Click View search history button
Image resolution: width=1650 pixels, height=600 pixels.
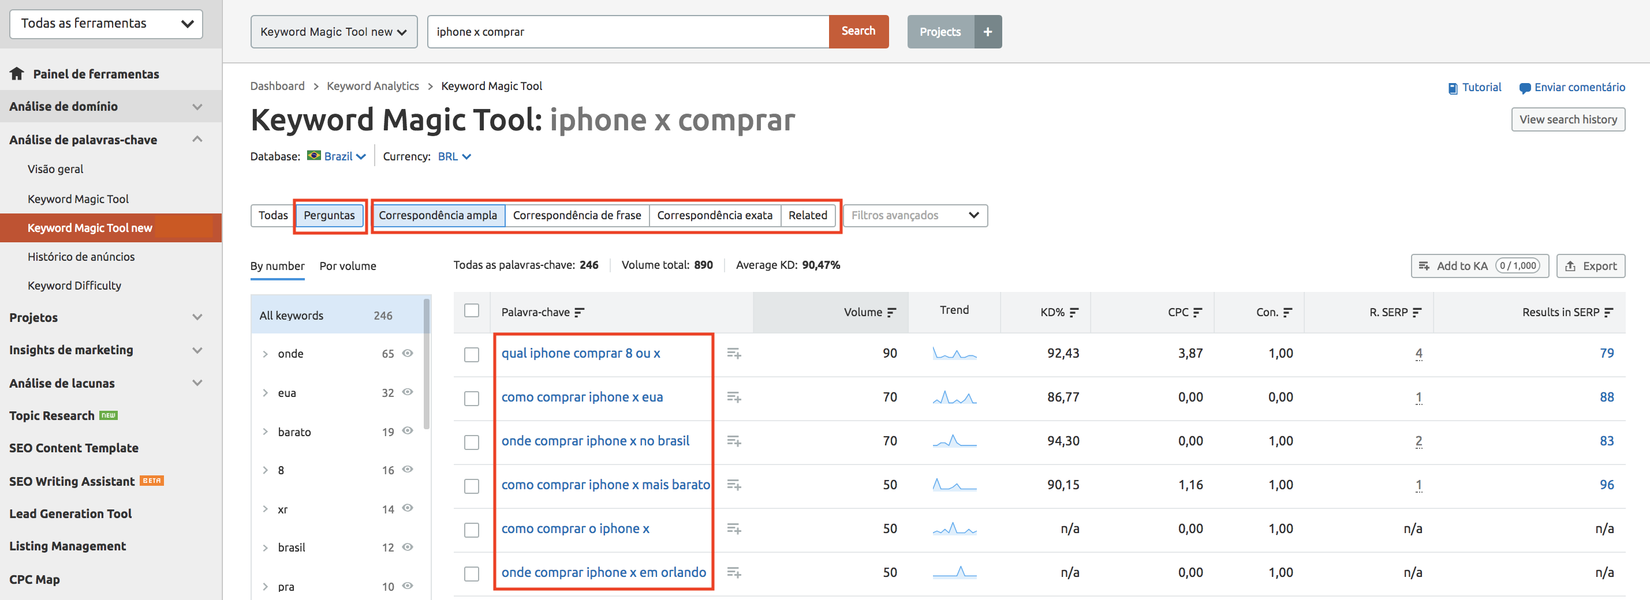[1568, 119]
